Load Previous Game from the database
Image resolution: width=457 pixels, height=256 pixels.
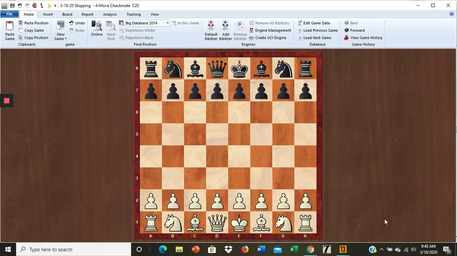(x=318, y=30)
